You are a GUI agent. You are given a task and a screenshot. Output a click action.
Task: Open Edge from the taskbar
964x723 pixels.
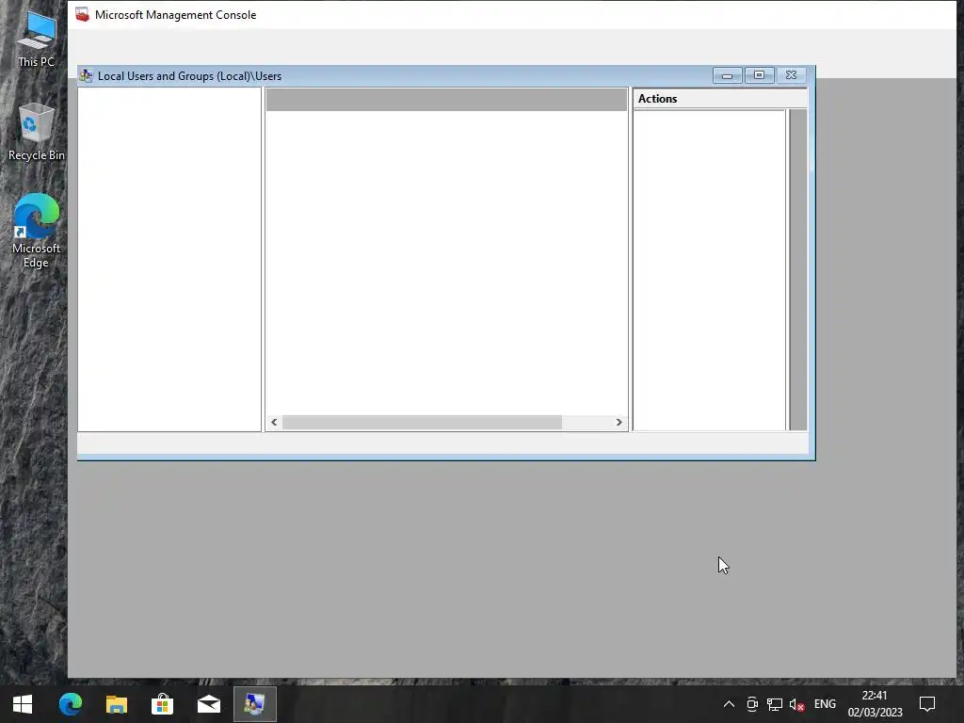pos(70,704)
